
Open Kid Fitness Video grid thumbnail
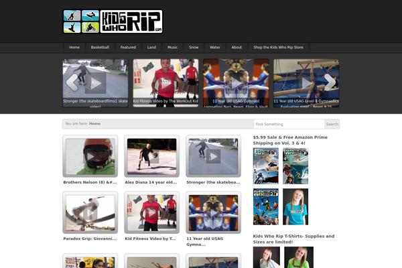point(152,212)
